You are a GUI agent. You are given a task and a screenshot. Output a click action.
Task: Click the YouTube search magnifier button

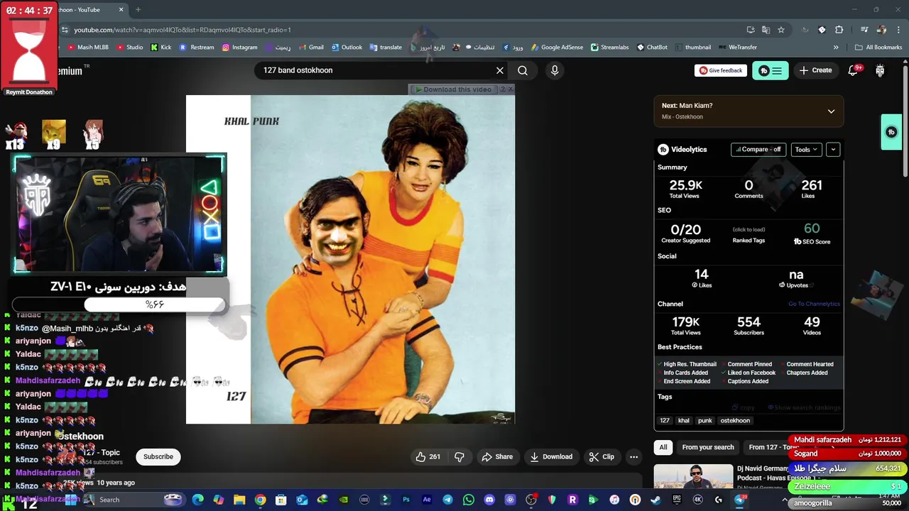[x=523, y=70]
